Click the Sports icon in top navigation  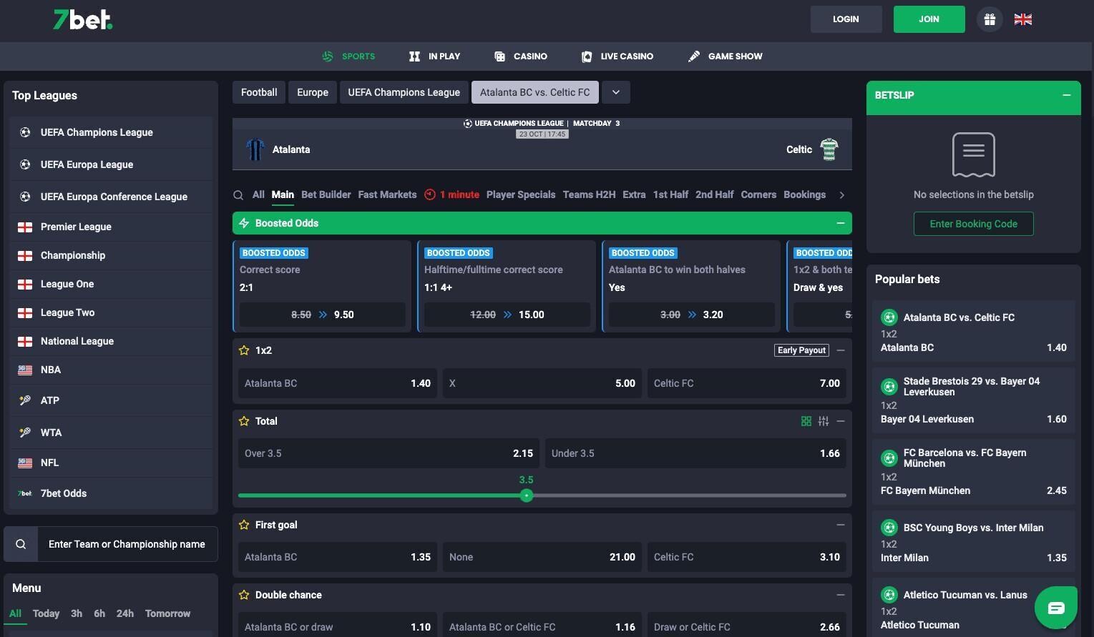click(328, 56)
